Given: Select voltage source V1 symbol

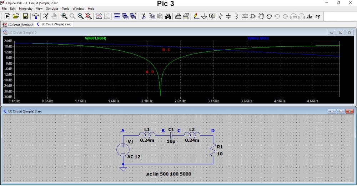Looking at the screenshot, I should pos(123,150).
